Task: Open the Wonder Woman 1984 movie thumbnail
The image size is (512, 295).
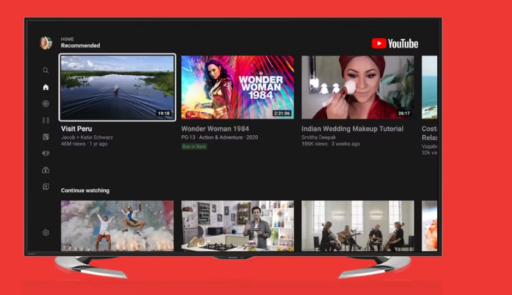Action: tap(237, 87)
